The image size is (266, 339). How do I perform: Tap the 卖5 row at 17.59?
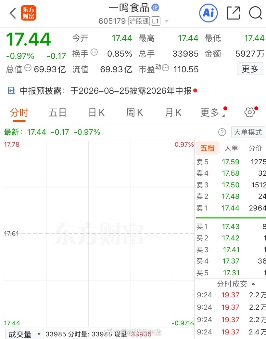point(231,162)
